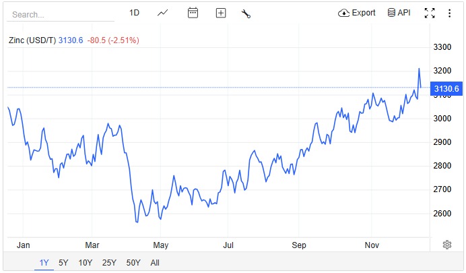466x273 pixels.
Task: Choose the 25Y time range
Action: click(109, 263)
